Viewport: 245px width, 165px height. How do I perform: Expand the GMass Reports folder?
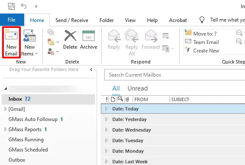6,129
